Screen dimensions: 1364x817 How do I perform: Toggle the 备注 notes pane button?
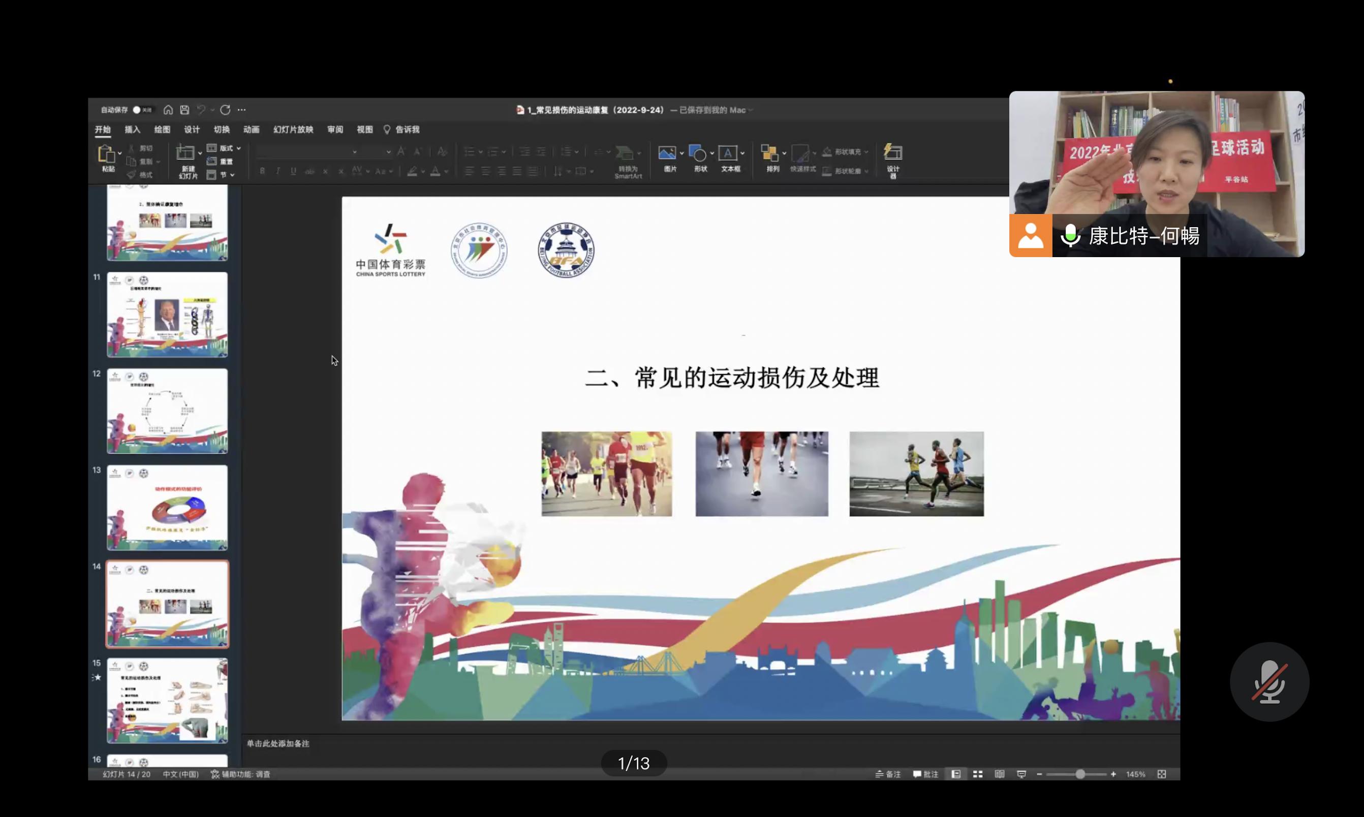point(888,774)
